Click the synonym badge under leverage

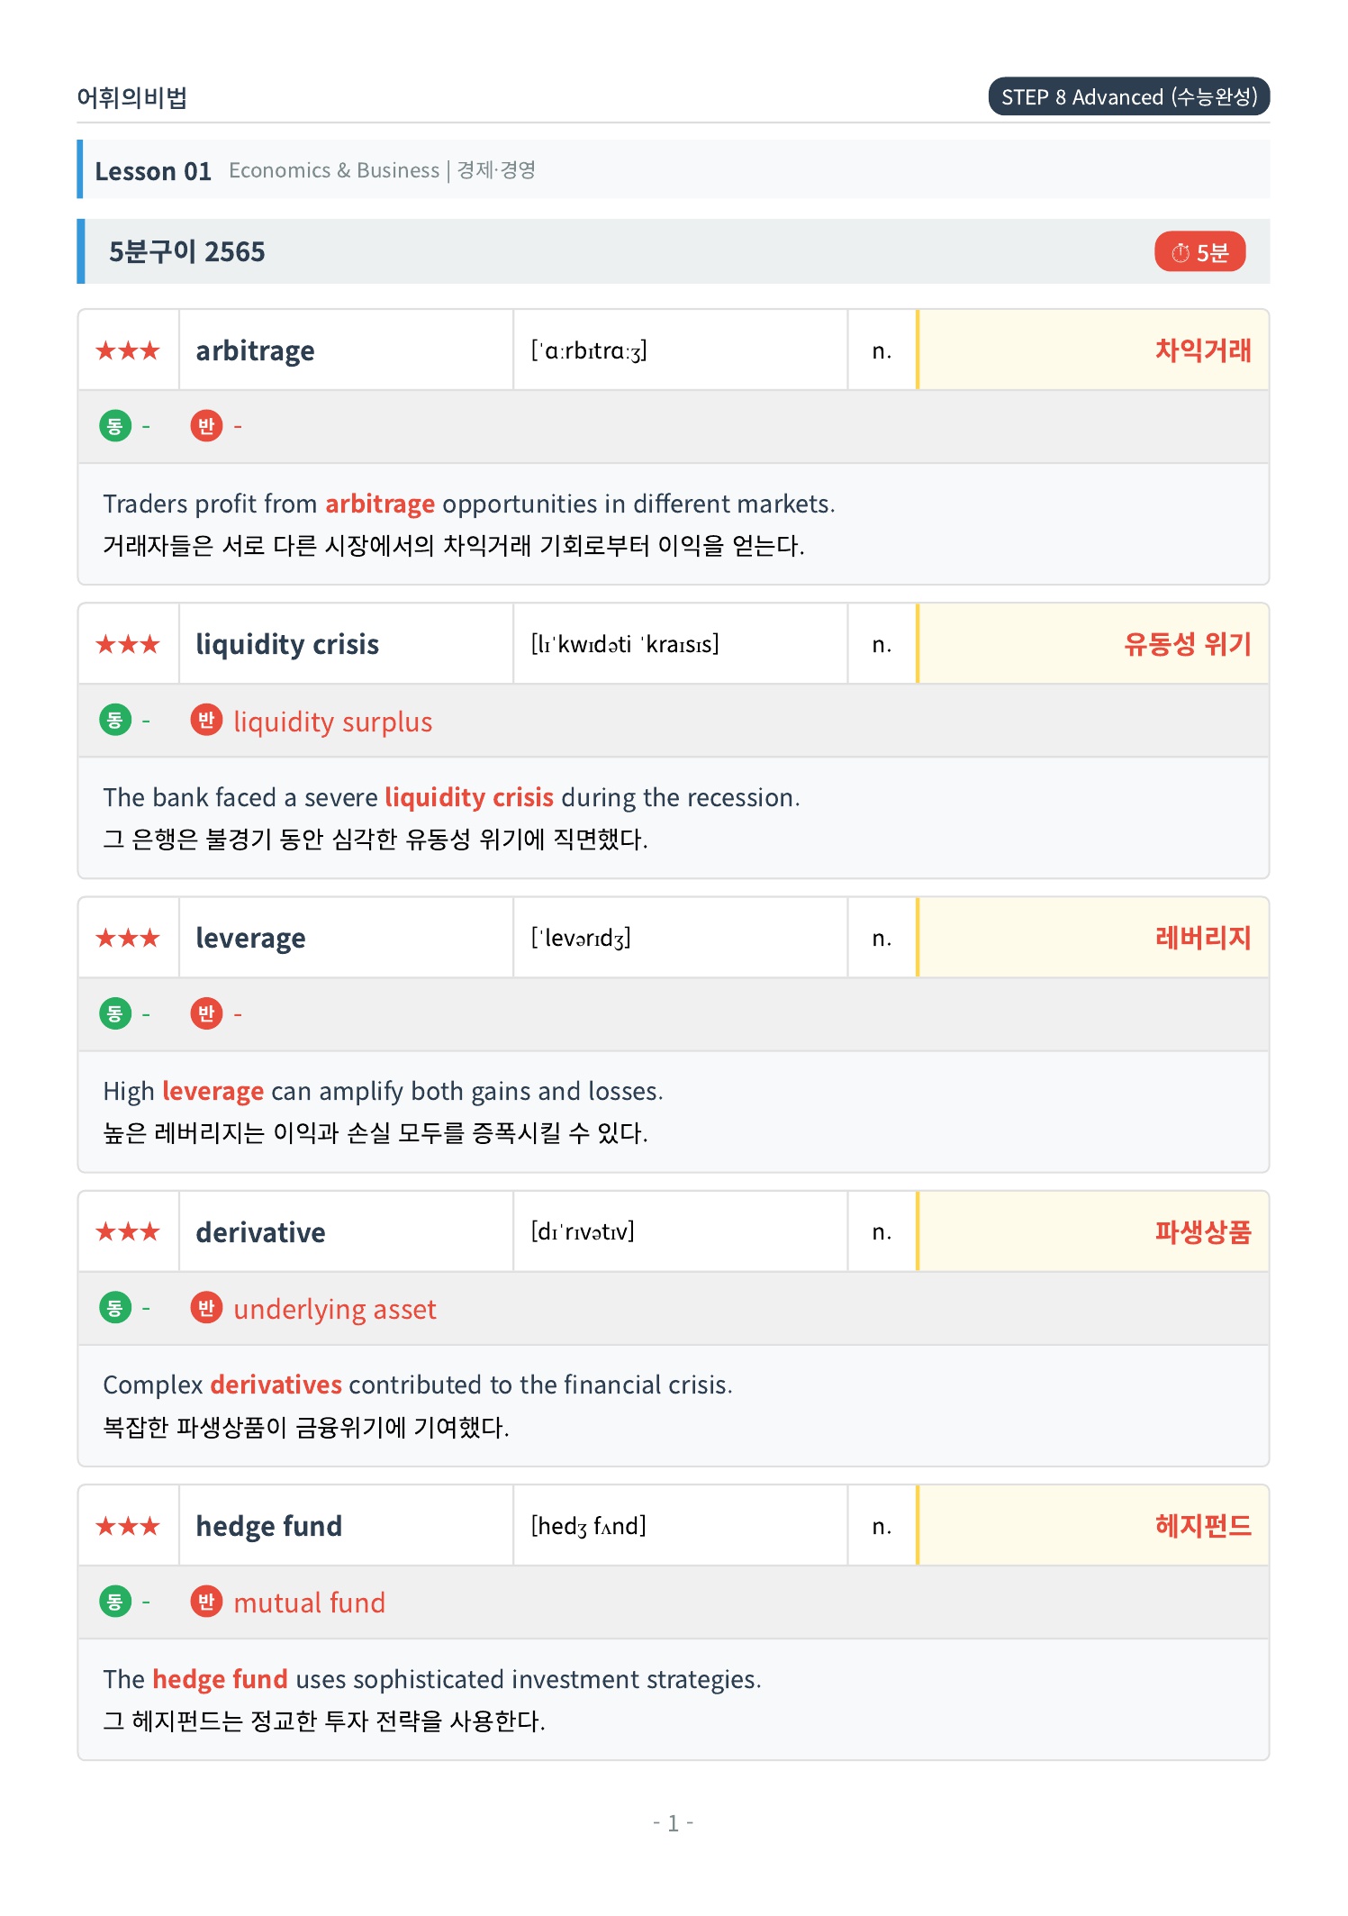115,1014
